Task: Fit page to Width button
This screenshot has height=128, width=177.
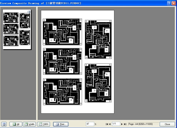Action: (29, 124)
